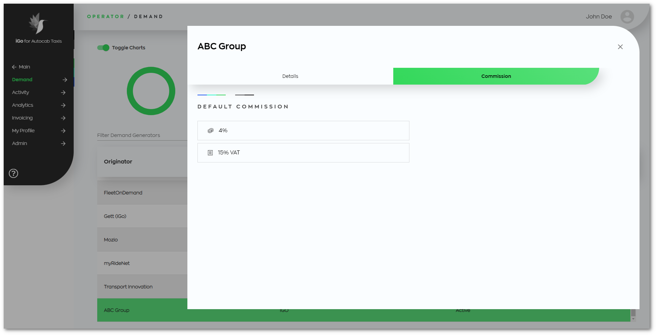Open Demand in the sidebar
656x335 pixels.
pos(22,80)
